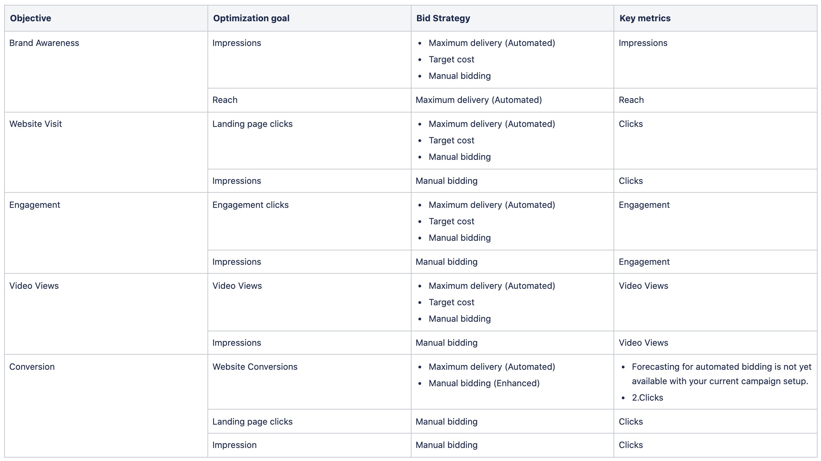
Task: Click the forecasting for automated bidding note
Action: [721, 374]
